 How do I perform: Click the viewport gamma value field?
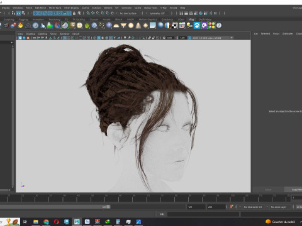click(x=182, y=38)
